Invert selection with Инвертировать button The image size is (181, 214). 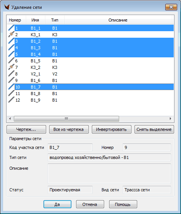click(111, 129)
